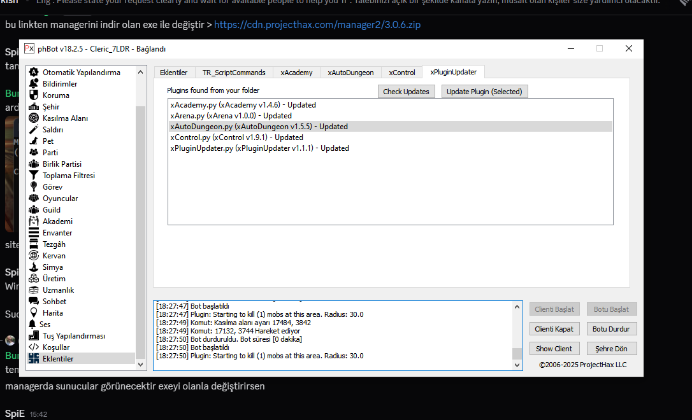Select xControl.py in the plugin list

[x=236, y=137]
